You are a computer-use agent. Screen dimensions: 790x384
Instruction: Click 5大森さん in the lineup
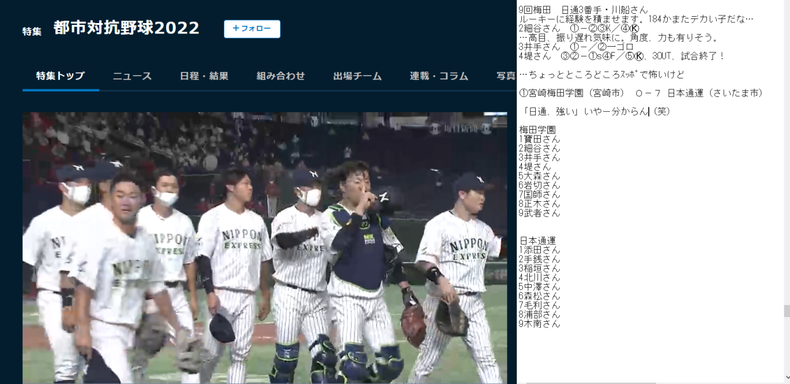[539, 176]
